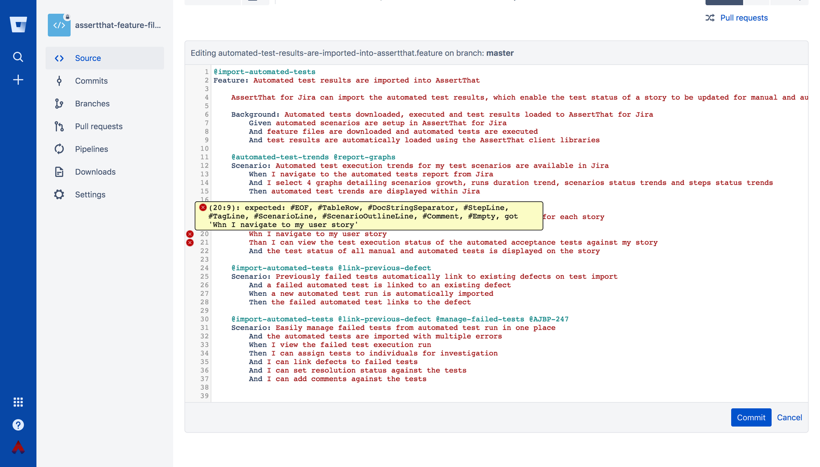The height and width of the screenshot is (467, 820).
Task: Click line number 25 in the gutter
Action: 204,277
